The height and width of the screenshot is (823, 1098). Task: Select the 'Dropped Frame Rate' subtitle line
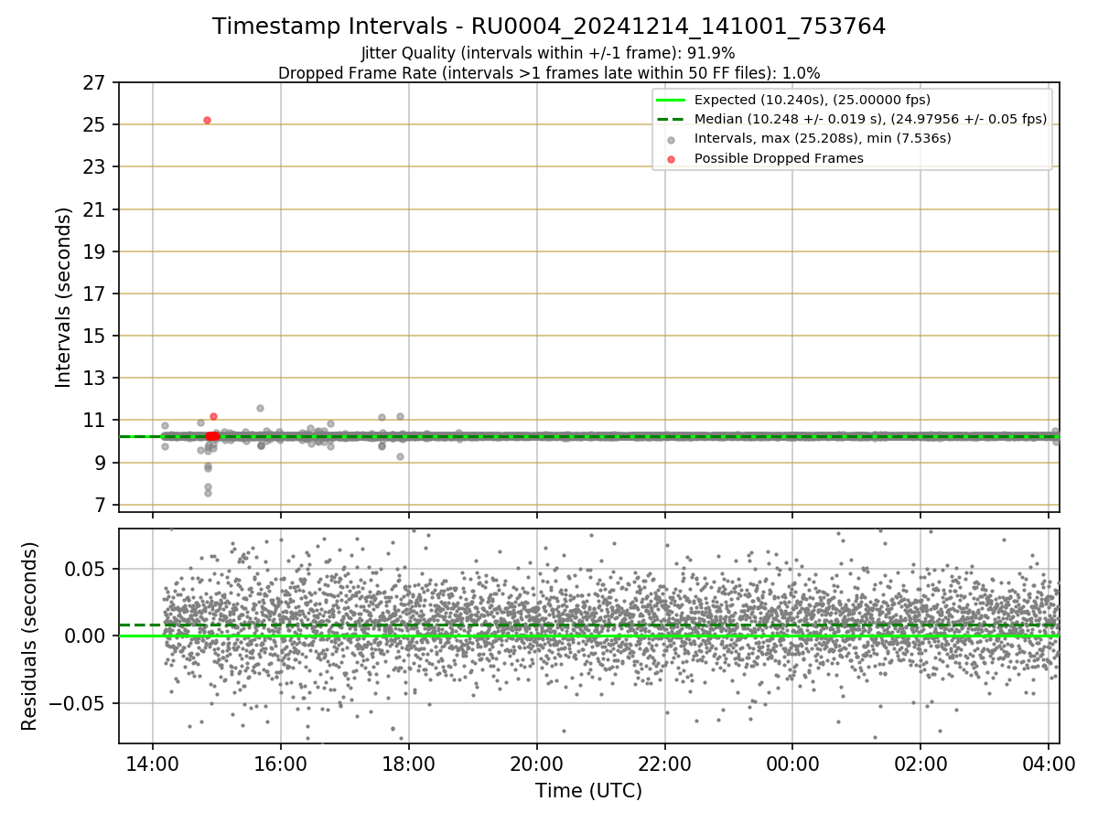click(549, 72)
